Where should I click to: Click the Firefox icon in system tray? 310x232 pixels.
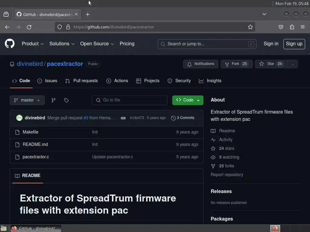(275, 228)
